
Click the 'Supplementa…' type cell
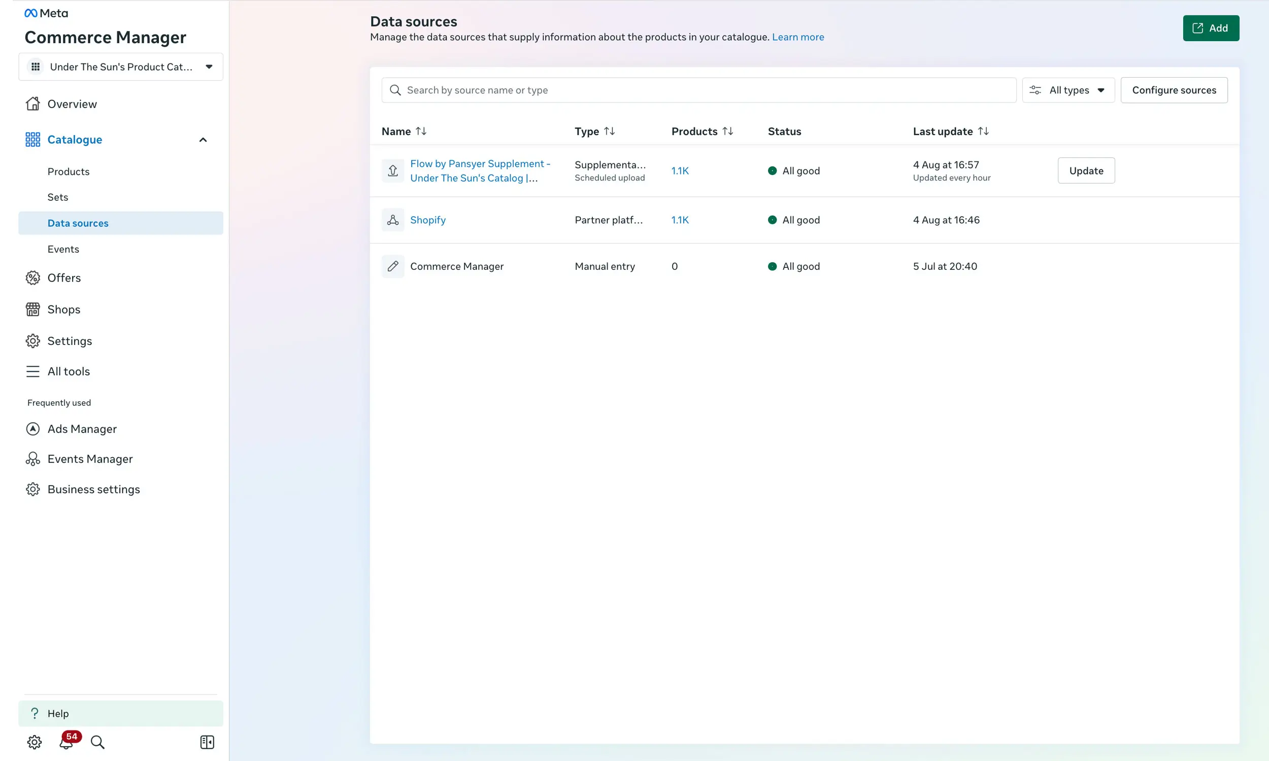611,164
